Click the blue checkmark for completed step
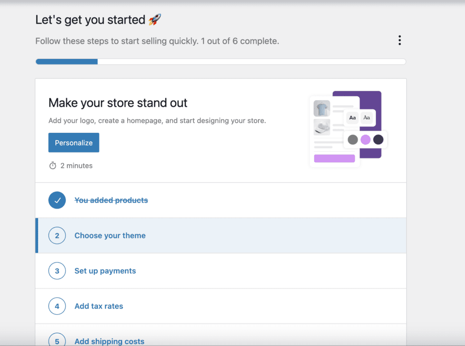This screenshot has width=465, height=346. (57, 200)
